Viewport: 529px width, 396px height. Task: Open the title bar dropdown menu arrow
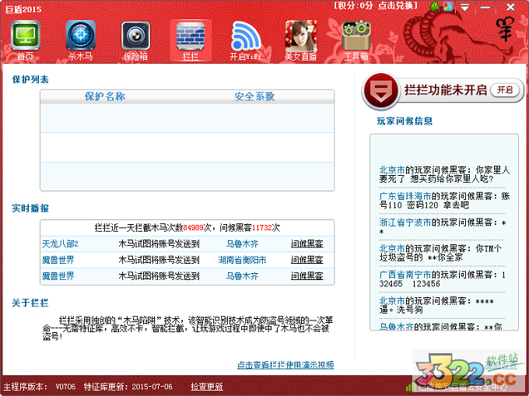coord(464,6)
